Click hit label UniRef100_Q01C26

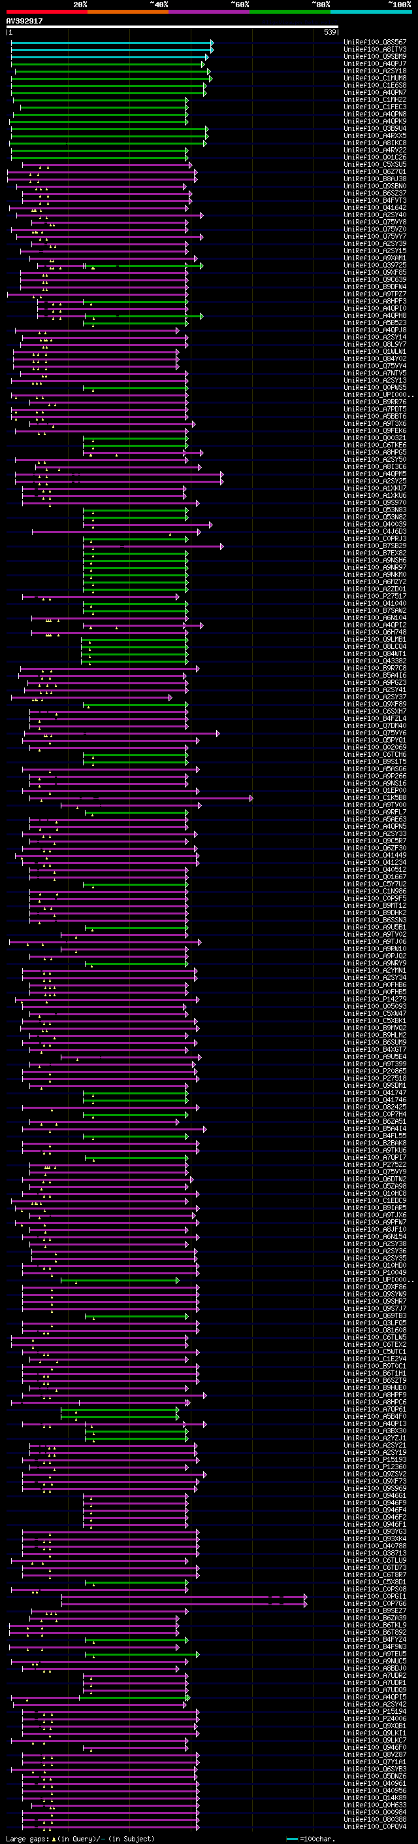(375, 158)
